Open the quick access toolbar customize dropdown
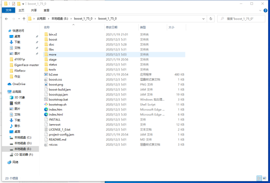Viewport: 270px width, 183px height. (23, 4)
